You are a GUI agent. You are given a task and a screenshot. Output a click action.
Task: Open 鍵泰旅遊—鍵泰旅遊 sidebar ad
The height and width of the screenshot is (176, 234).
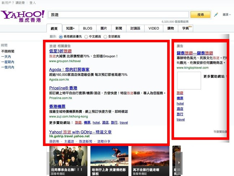195,53
